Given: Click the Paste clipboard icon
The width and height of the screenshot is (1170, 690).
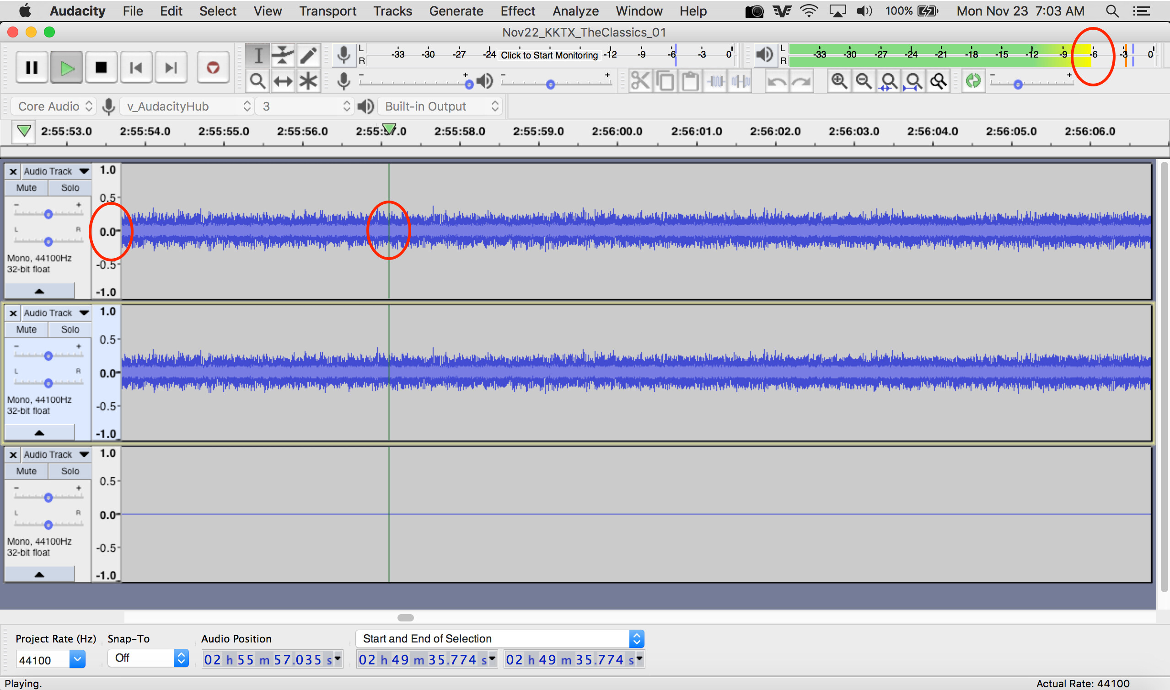Looking at the screenshot, I should pos(690,81).
